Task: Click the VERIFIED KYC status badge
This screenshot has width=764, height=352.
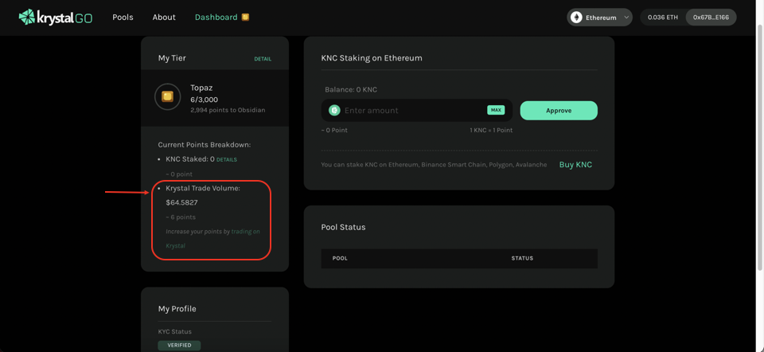Action: point(179,345)
